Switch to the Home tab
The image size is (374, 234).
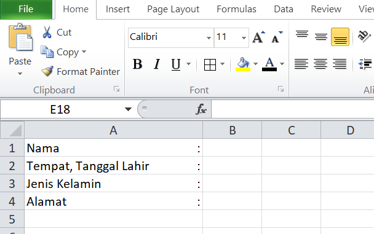tap(76, 9)
